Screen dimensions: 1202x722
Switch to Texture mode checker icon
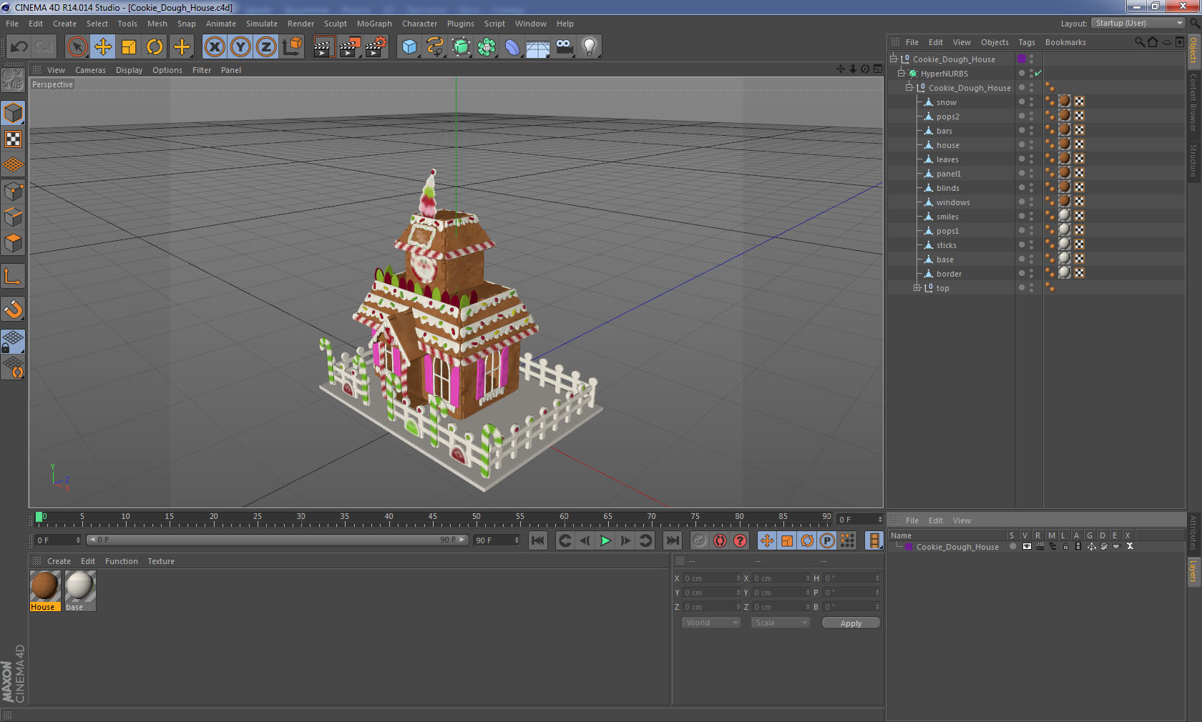coord(14,139)
